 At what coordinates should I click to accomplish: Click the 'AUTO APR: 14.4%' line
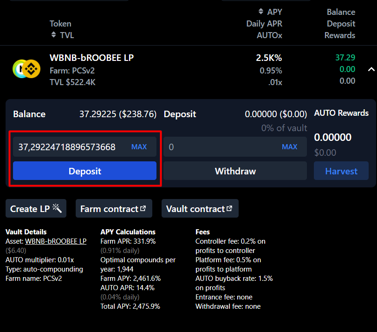127,288
